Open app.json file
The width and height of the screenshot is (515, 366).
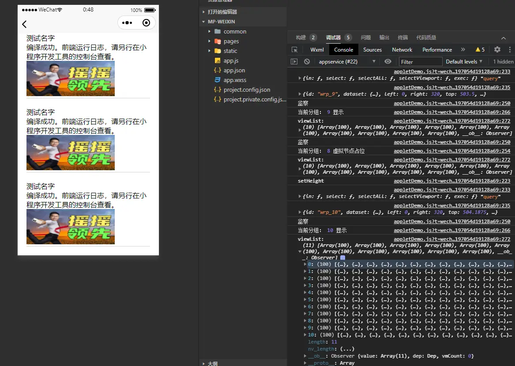click(x=234, y=70)
